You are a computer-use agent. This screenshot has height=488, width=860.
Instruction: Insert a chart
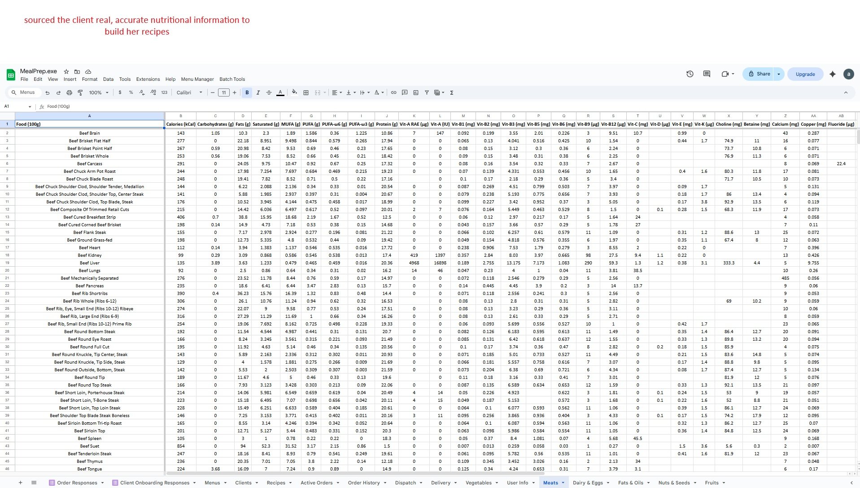pyautogui.click(x=416, y=92)
